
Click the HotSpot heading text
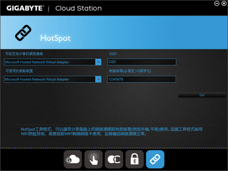coord(56,38)
